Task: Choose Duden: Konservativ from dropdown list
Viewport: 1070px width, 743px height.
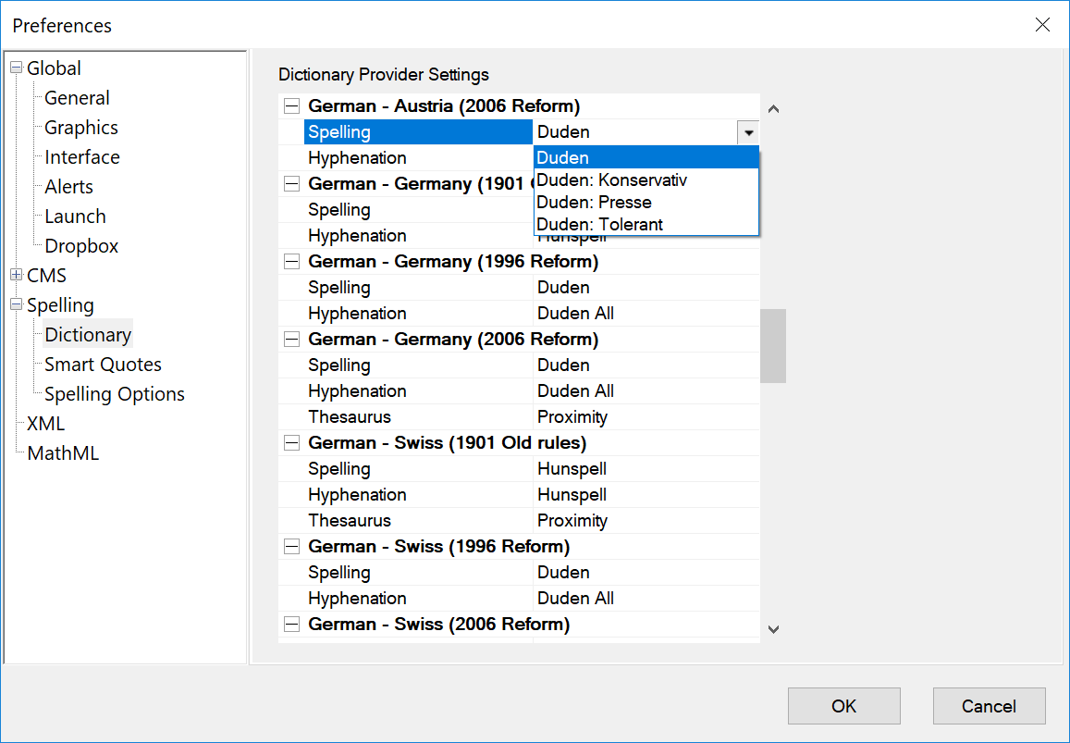Action: (611, 180)
